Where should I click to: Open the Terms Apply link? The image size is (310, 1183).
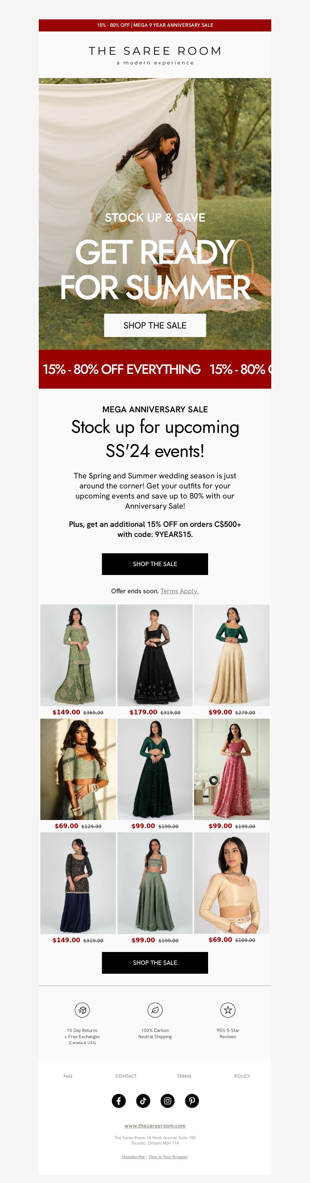179,591
